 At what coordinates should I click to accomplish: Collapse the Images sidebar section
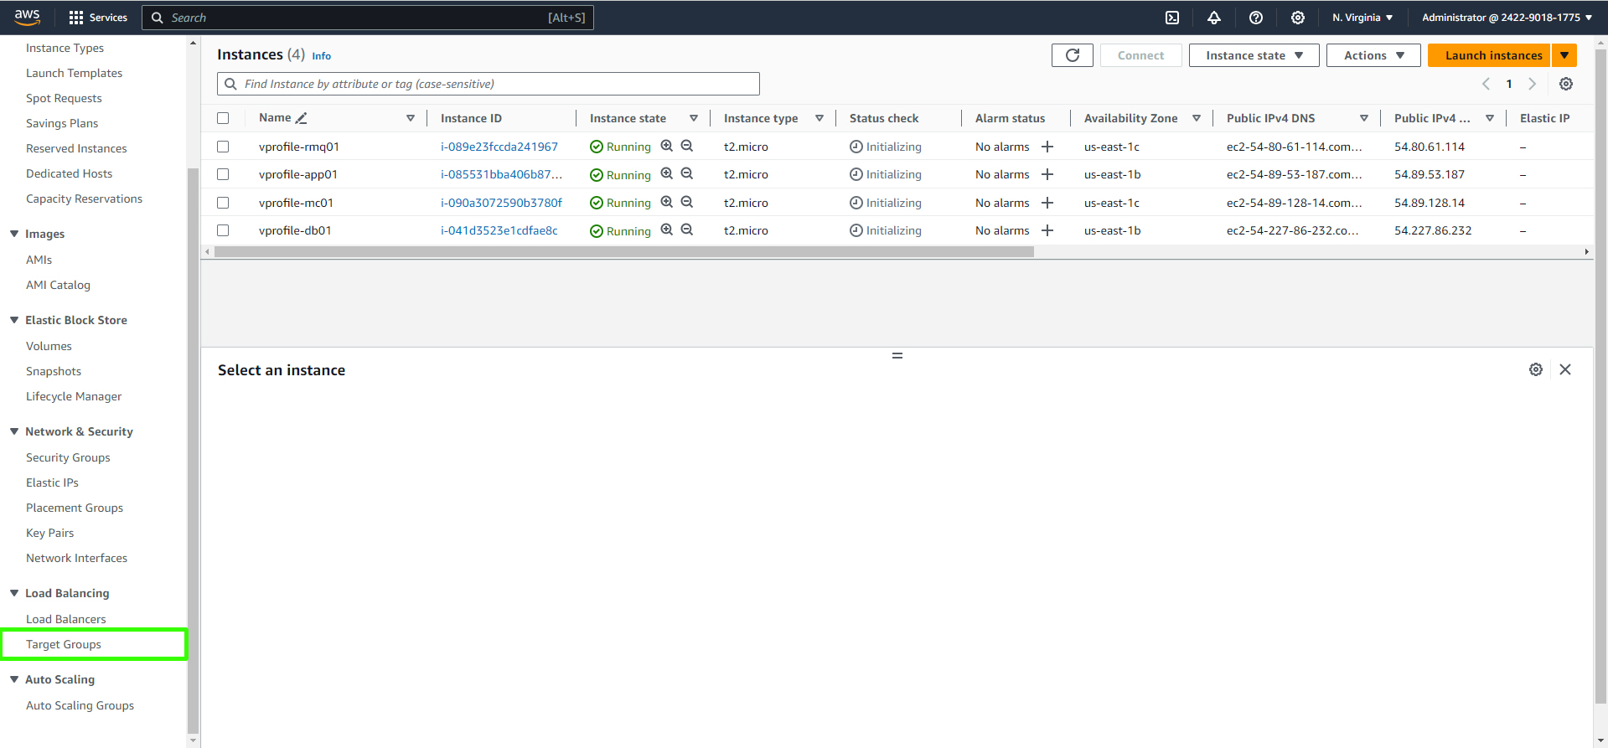[14, 234]
